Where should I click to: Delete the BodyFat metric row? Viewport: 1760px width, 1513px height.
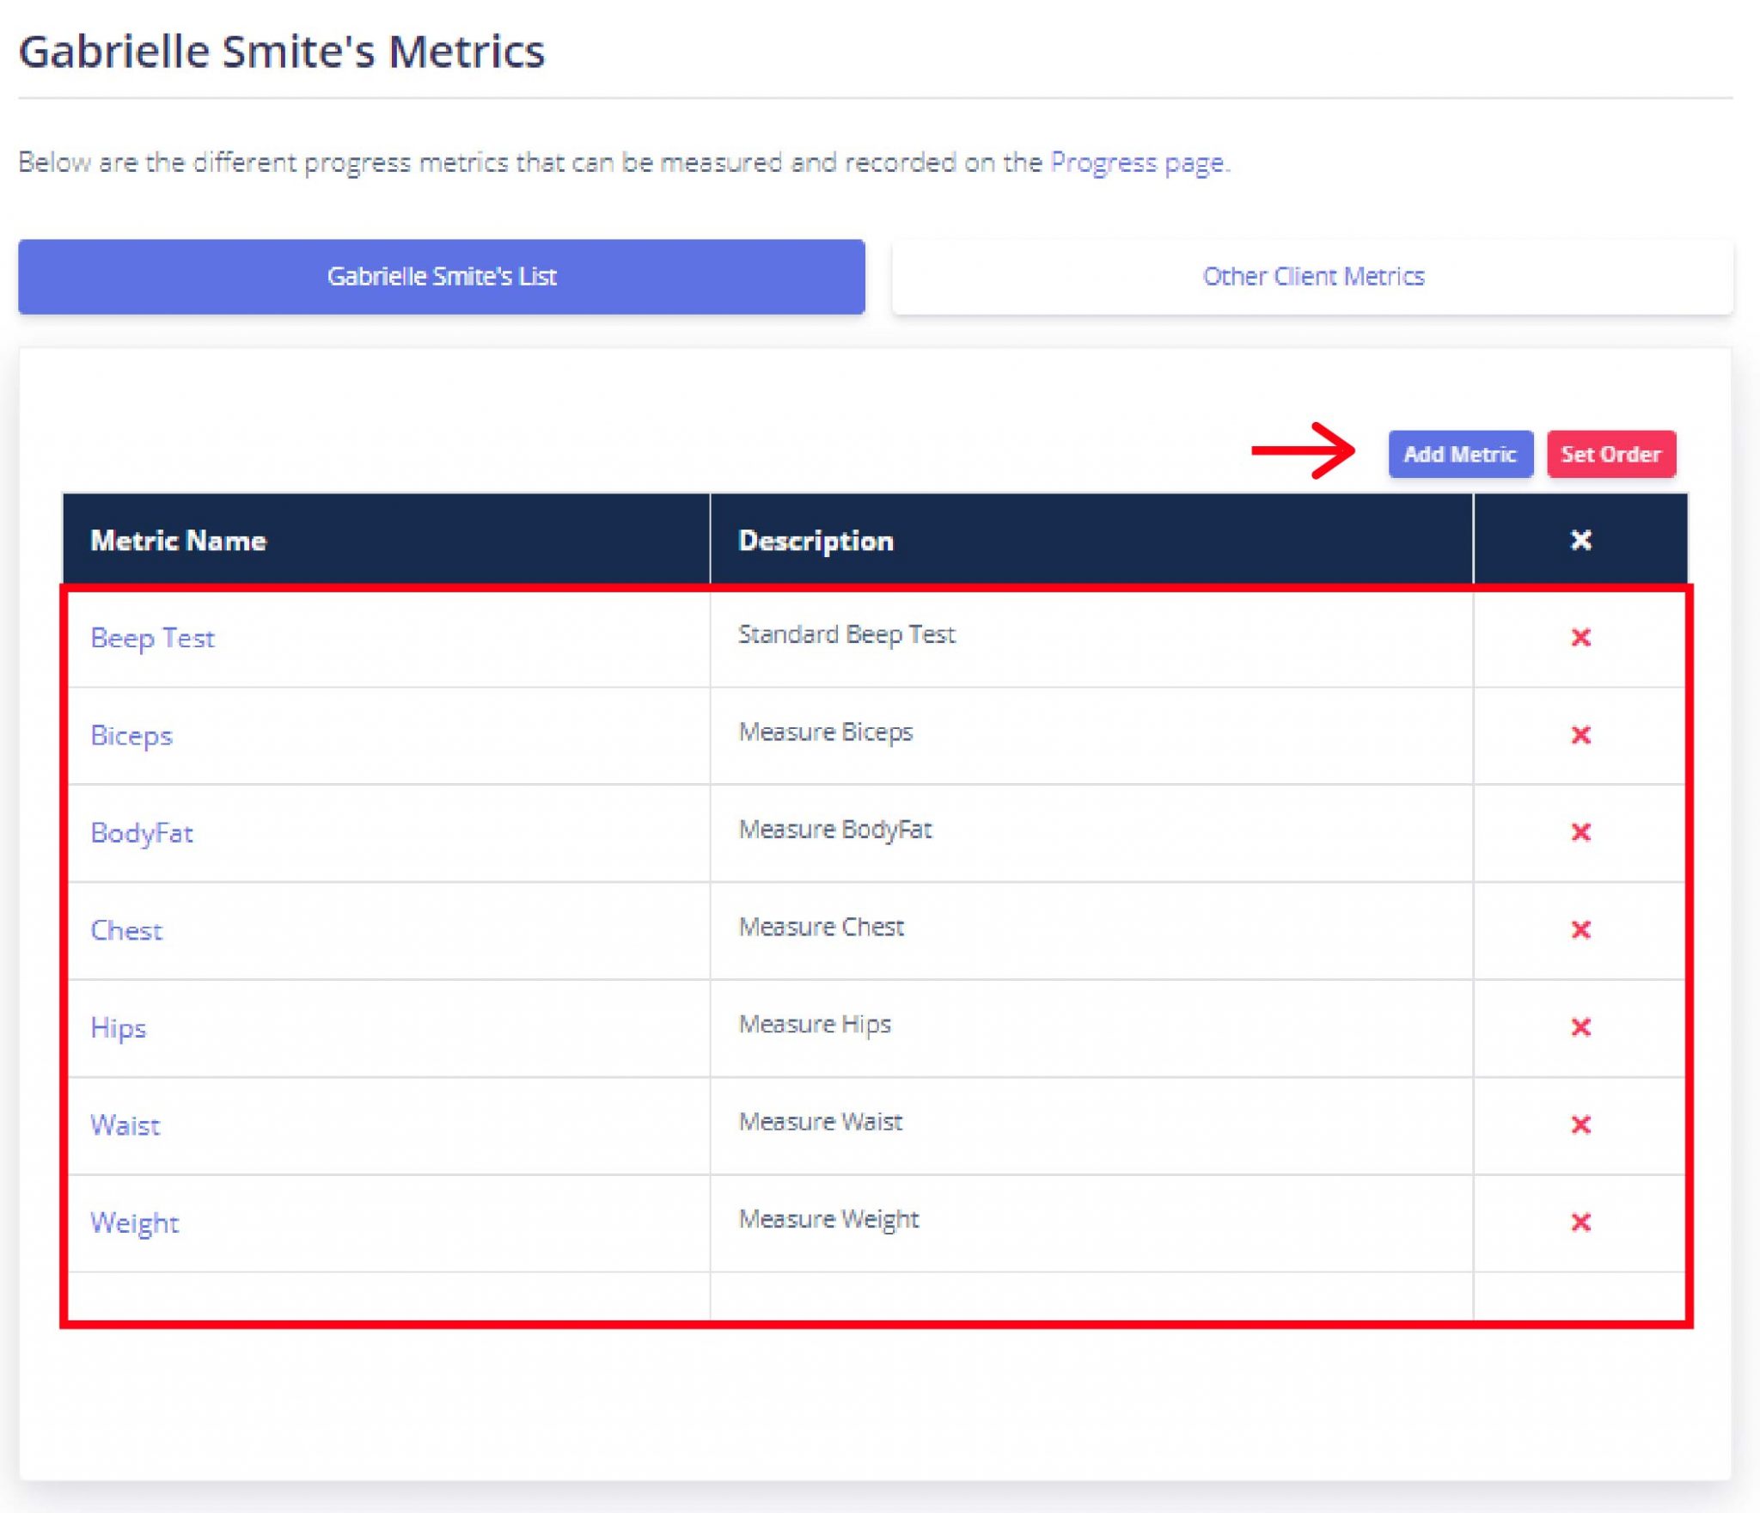[1580, 833]
